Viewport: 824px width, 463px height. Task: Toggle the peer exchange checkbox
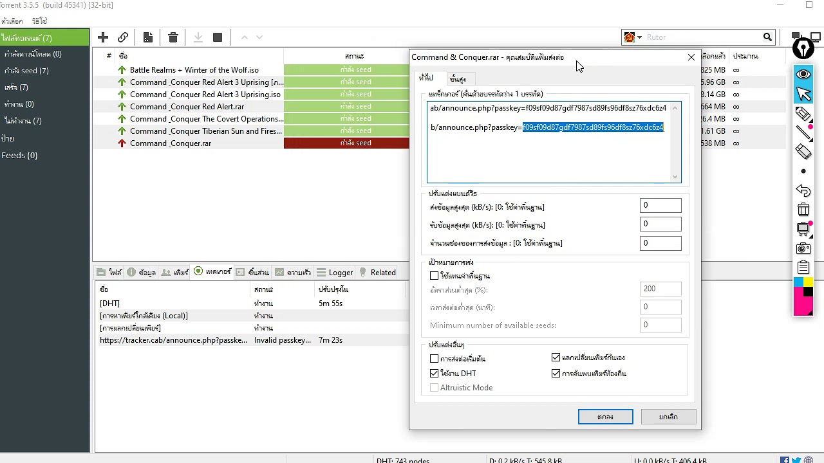556,358
